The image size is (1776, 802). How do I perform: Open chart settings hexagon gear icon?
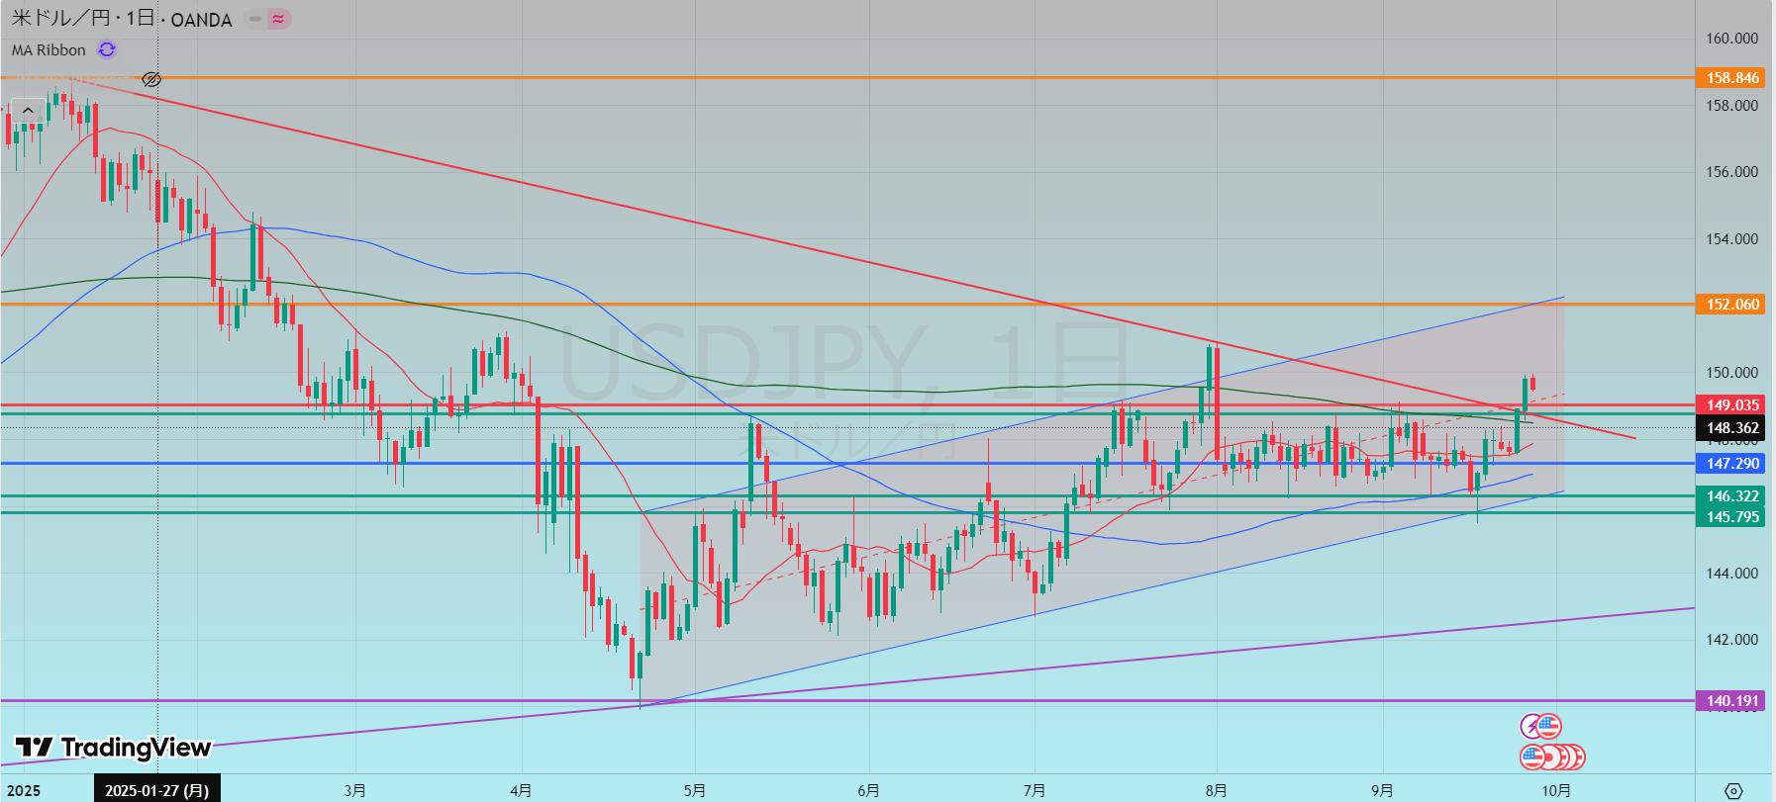1733,790
